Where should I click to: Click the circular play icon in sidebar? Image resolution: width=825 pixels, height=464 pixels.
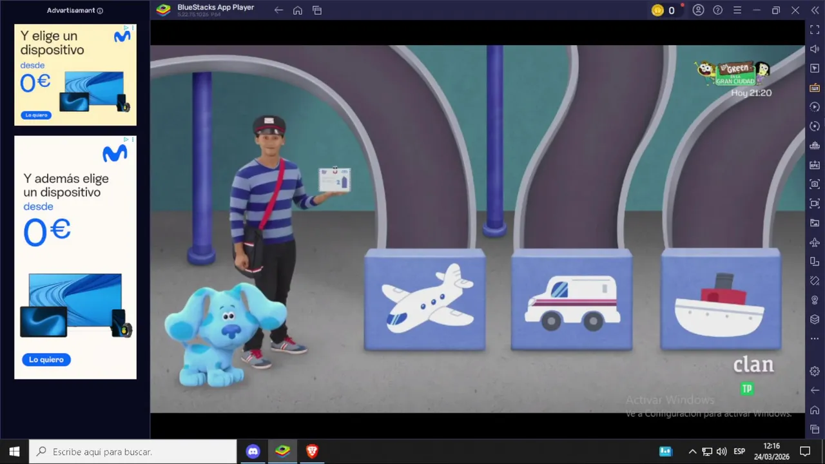point(815,107)
